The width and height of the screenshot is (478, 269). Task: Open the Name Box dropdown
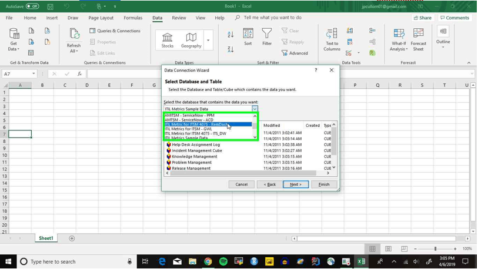(34, 74)
